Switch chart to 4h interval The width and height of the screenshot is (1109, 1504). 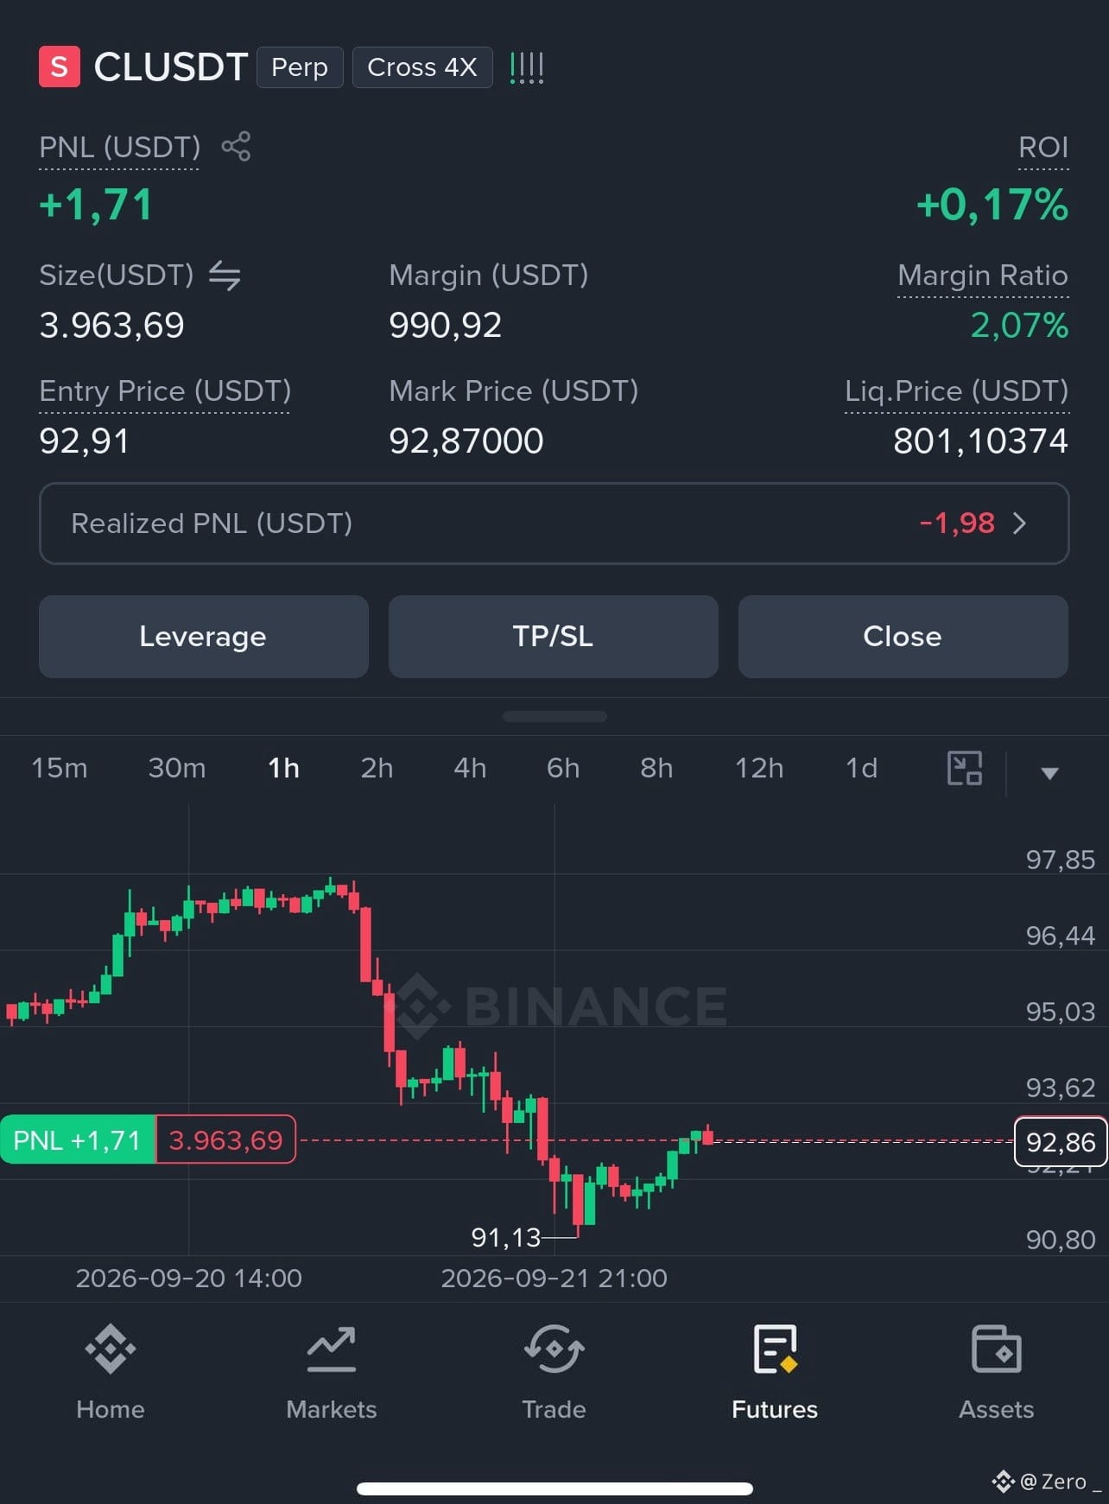click(x=470, y=768)
